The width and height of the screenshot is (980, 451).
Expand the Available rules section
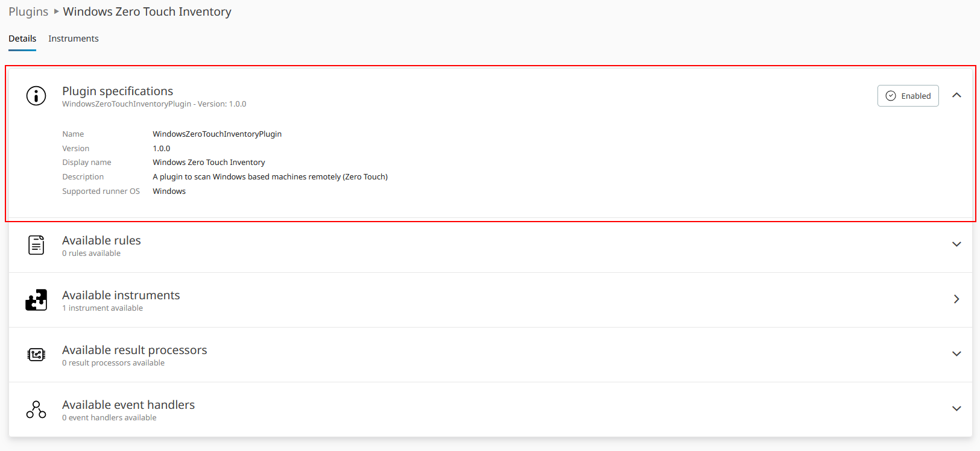(x=956, y=244)
